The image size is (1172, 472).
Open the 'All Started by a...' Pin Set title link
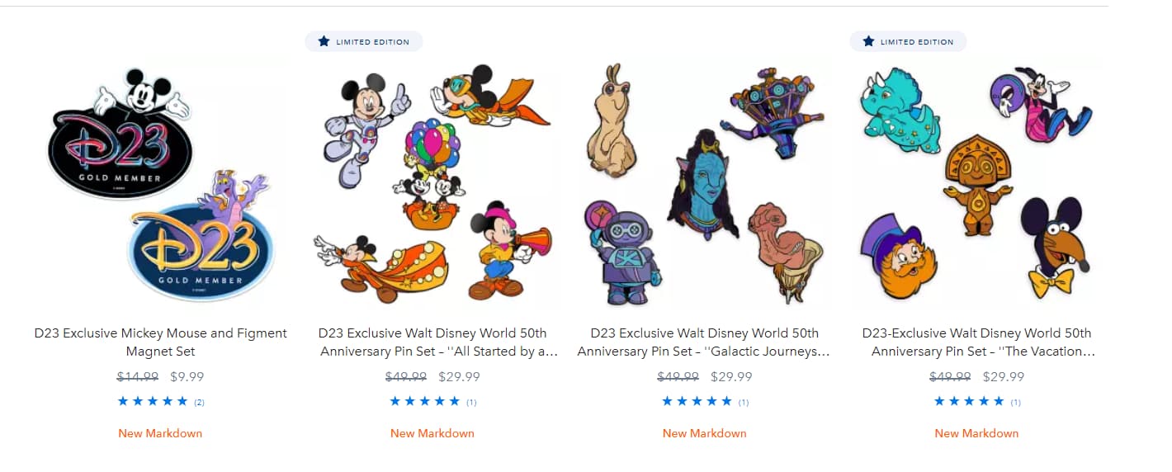tap(432, 342)
